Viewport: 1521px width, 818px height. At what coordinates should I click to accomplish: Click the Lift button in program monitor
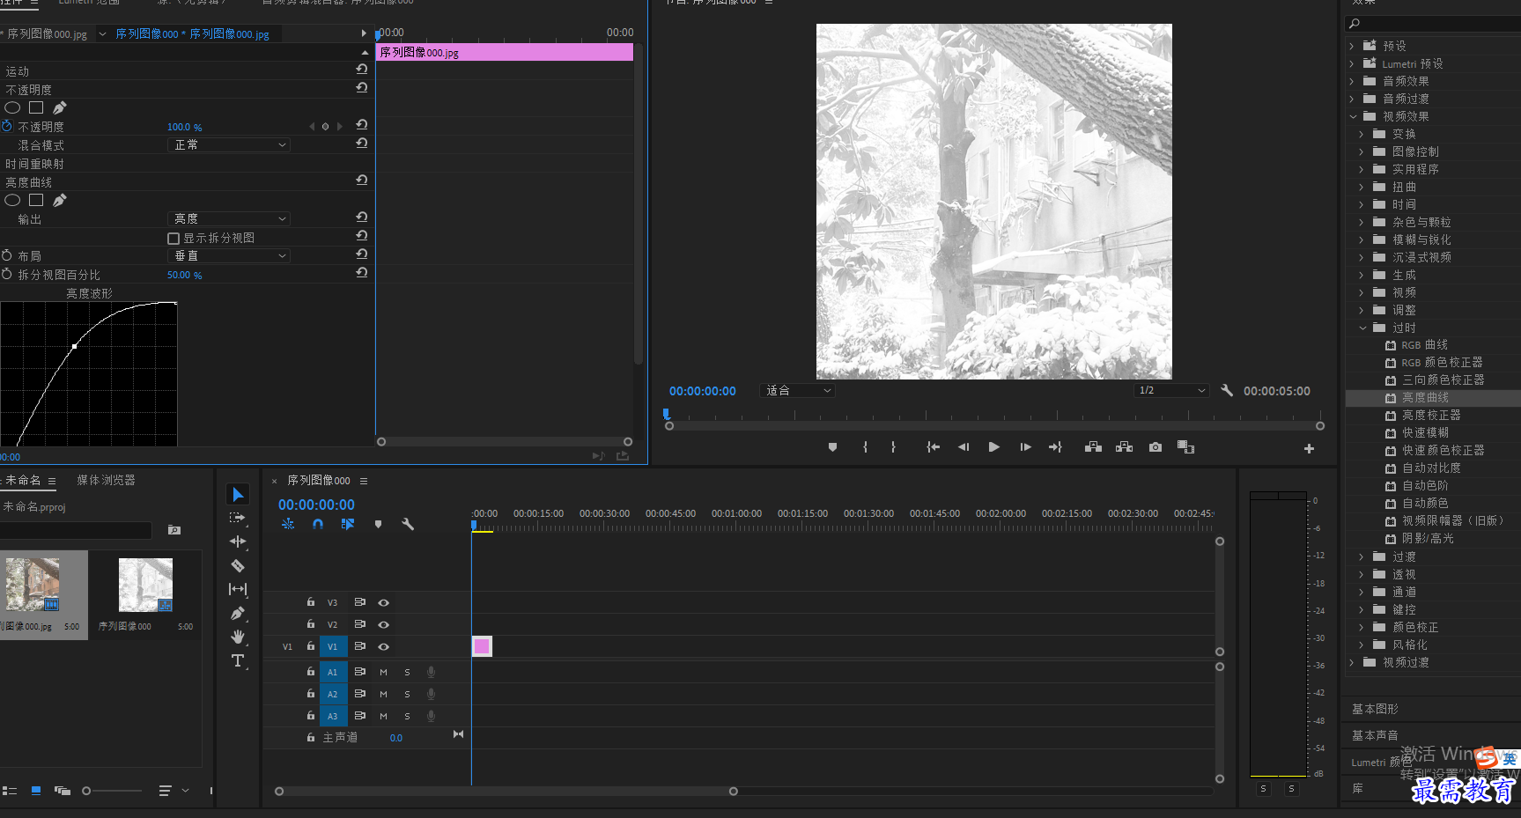coord(1093,447)
